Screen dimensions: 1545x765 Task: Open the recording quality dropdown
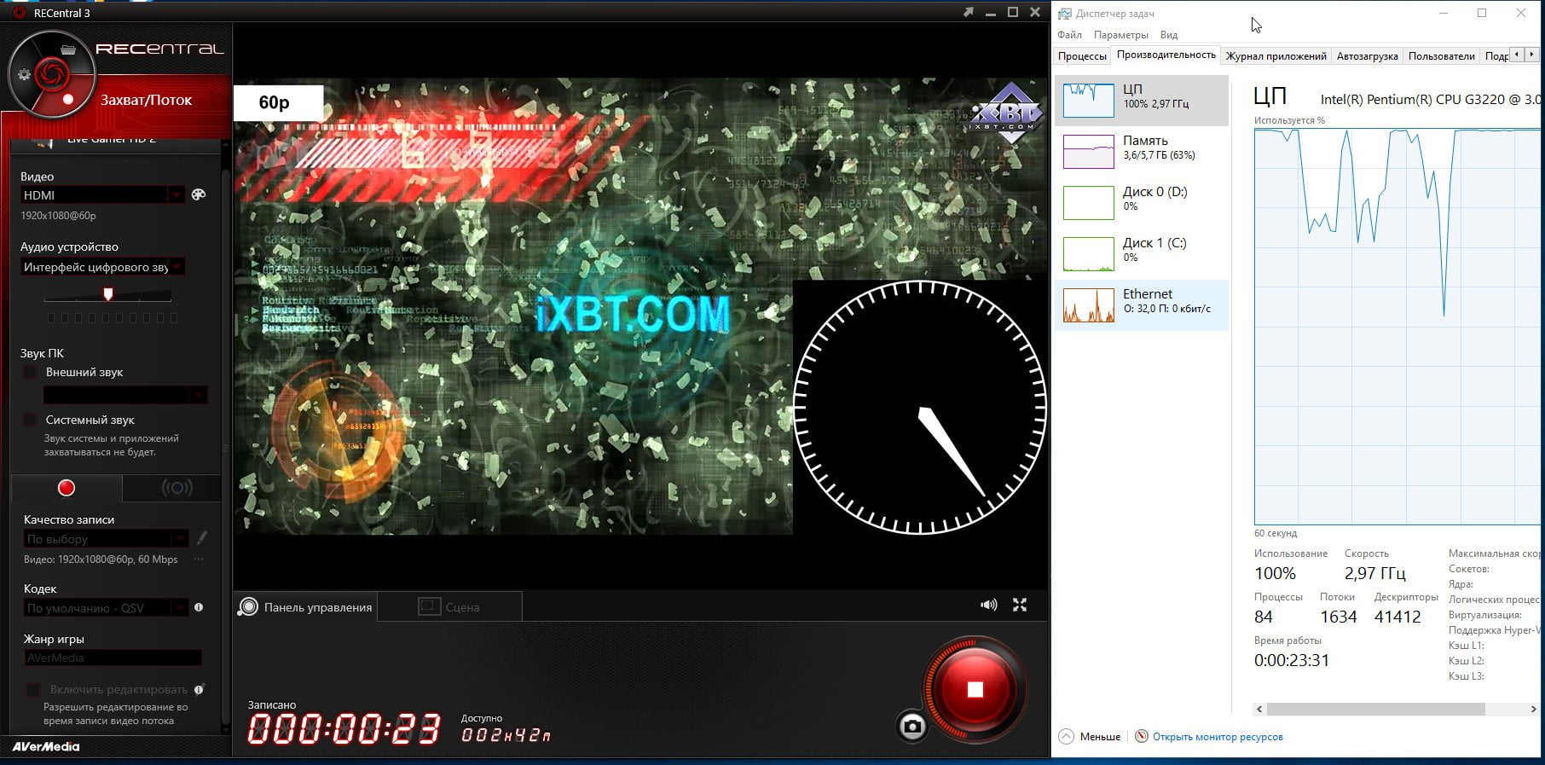pyautogui.click(x=179, y=539)
